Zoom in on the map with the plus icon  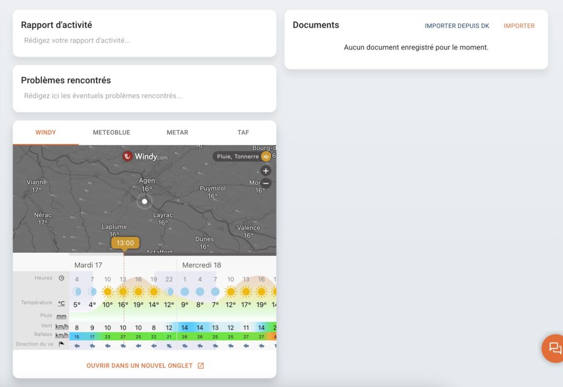point(266,170)
